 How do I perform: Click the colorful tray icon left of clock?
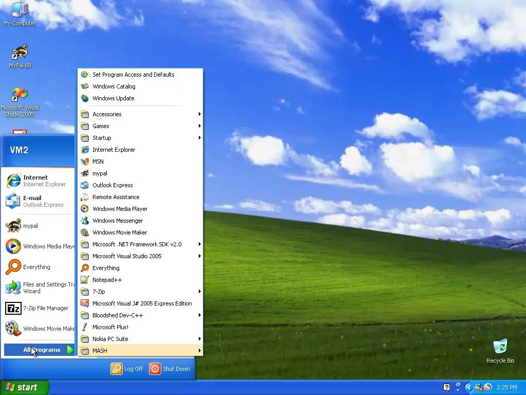[x=478, y=387]
